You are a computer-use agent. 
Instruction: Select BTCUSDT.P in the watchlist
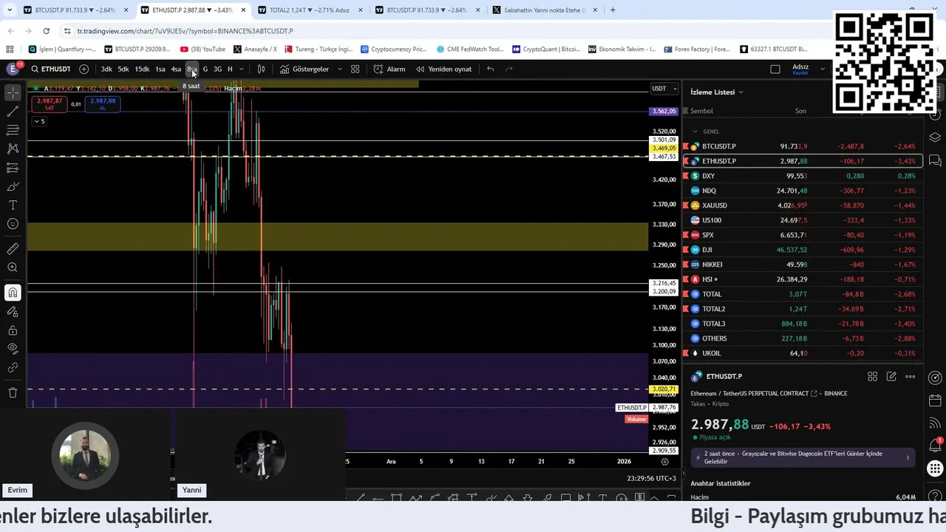pos(803,146)
